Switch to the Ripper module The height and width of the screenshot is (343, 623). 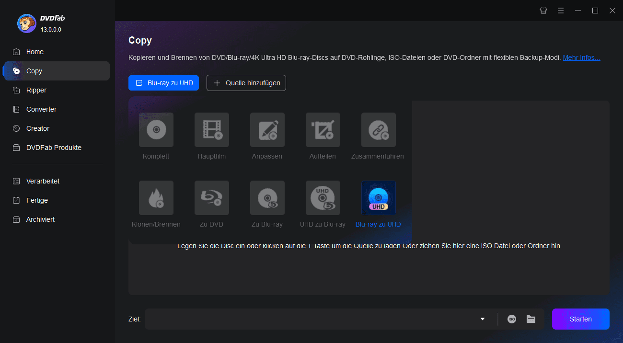coord(57,90)
